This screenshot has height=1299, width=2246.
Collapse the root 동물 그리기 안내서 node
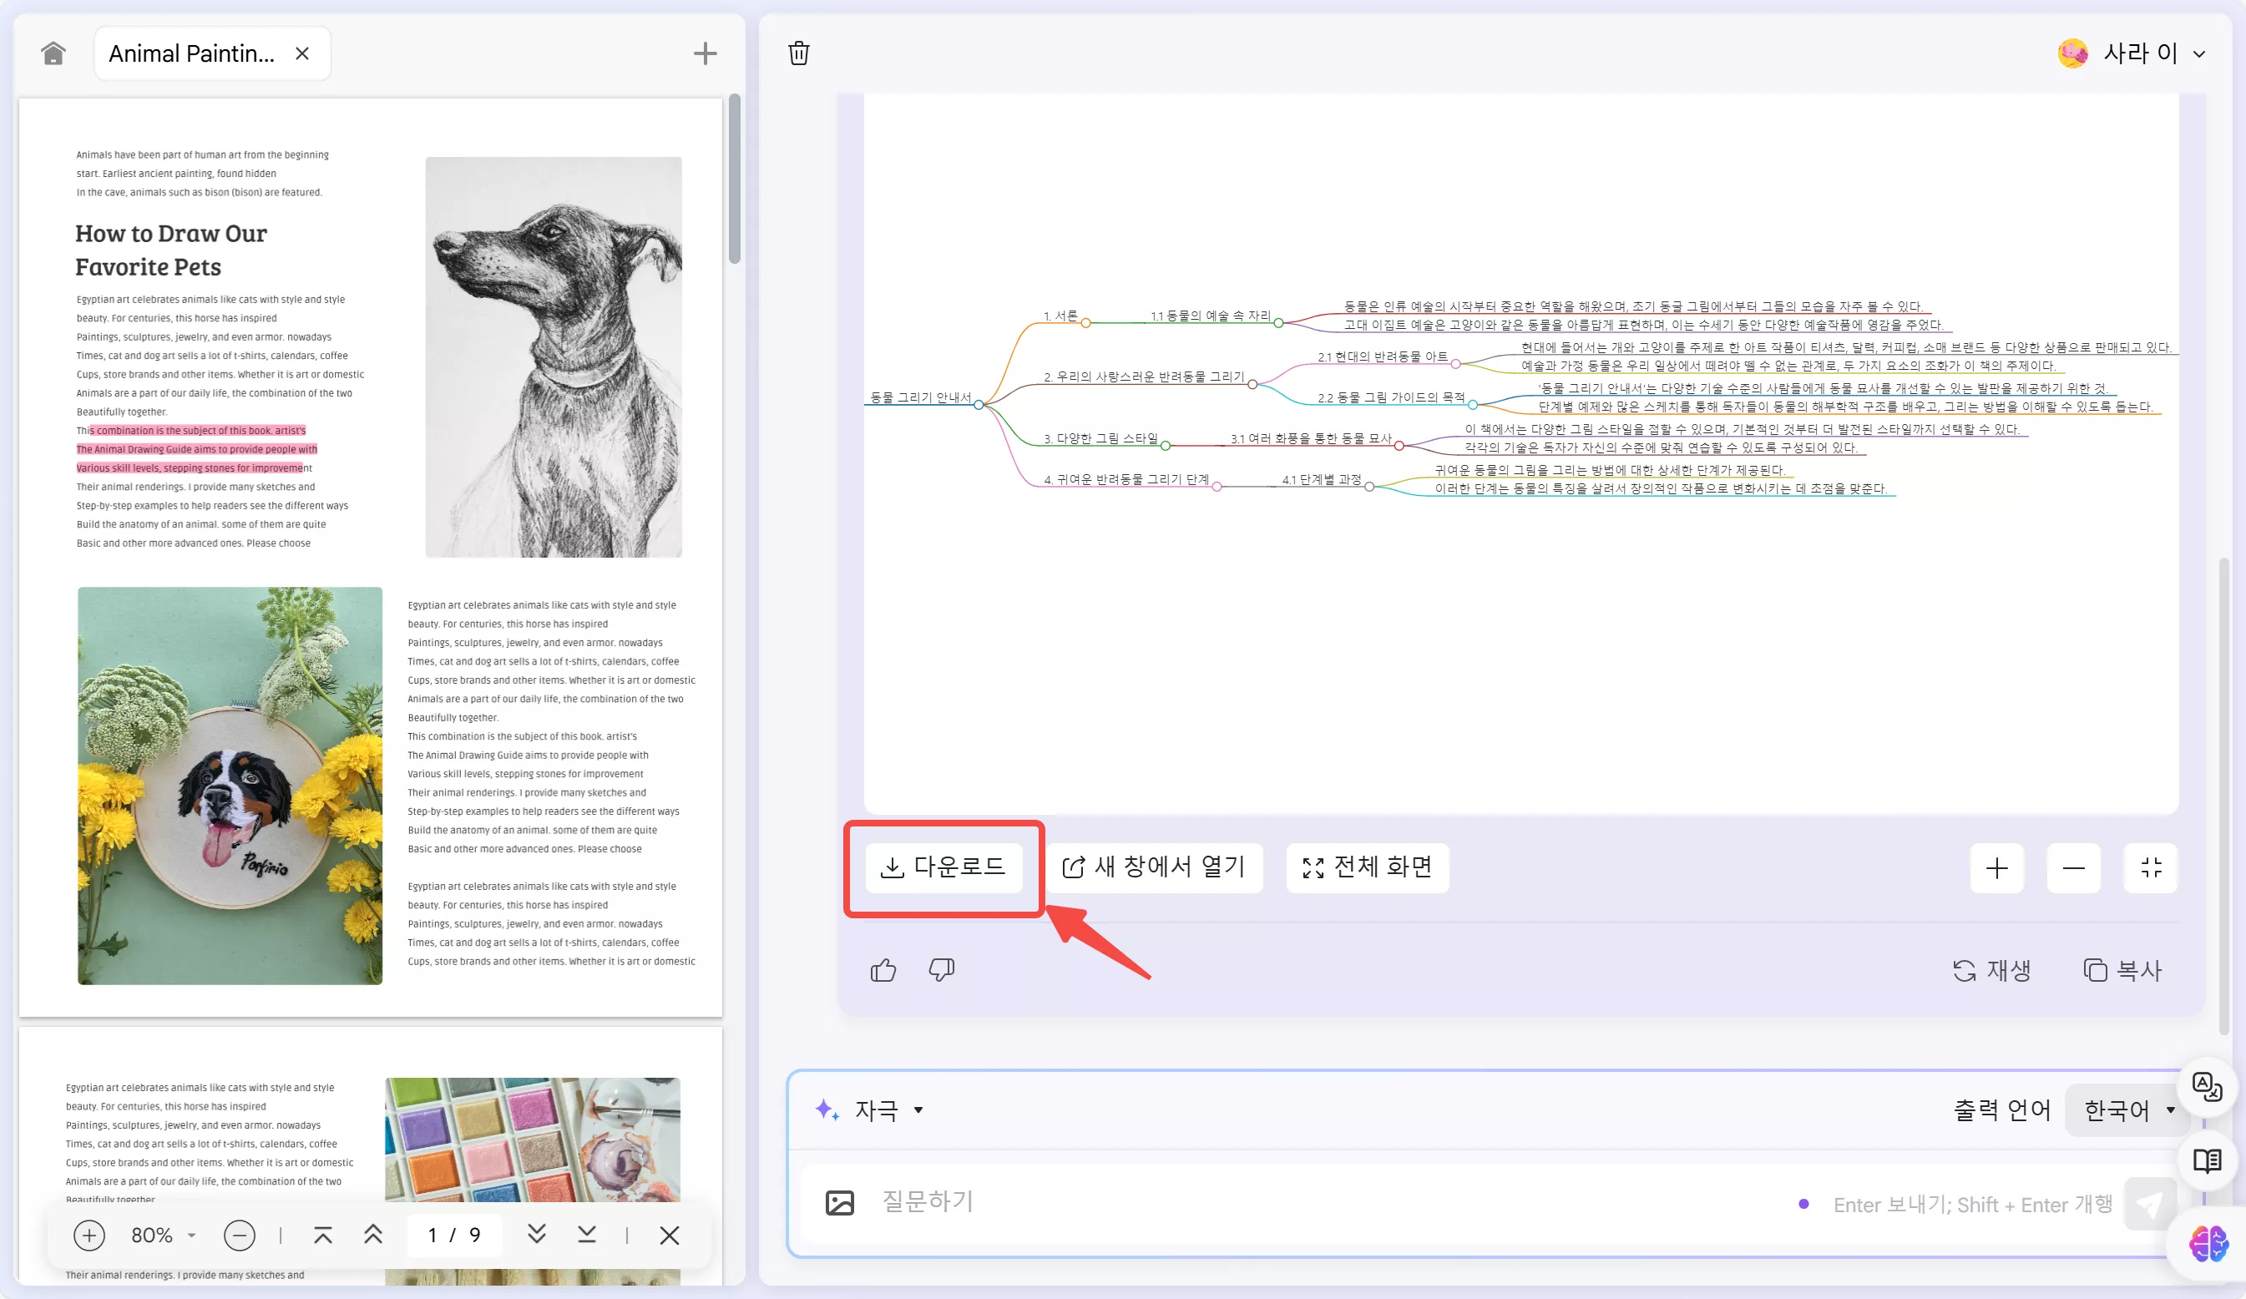point(979,405)
